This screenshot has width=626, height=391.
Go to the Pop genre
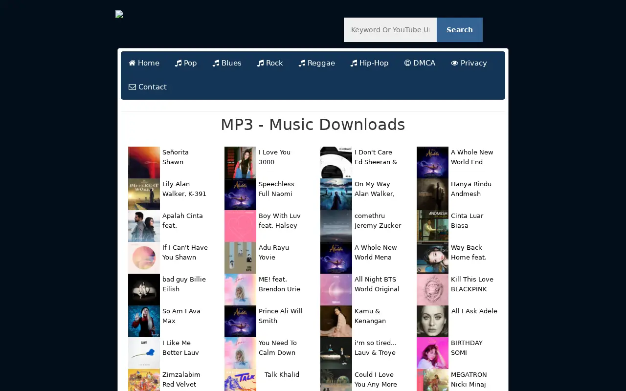pyautogui.click(x=186, y=63)
